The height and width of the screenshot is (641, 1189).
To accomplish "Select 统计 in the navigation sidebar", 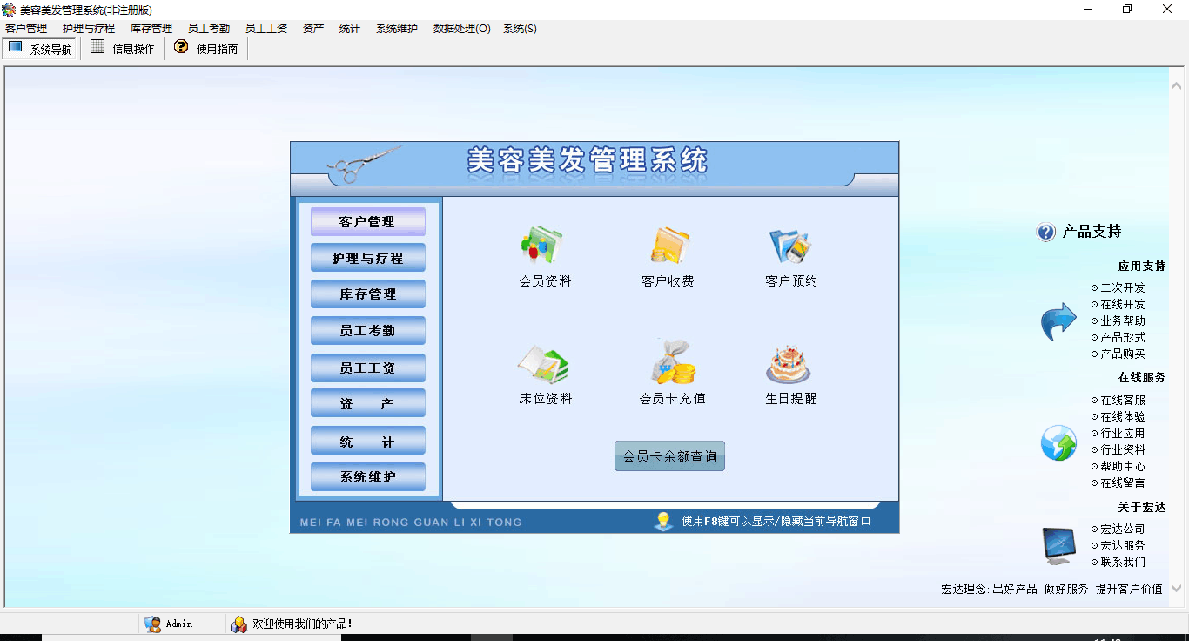I will pos(368,441).
